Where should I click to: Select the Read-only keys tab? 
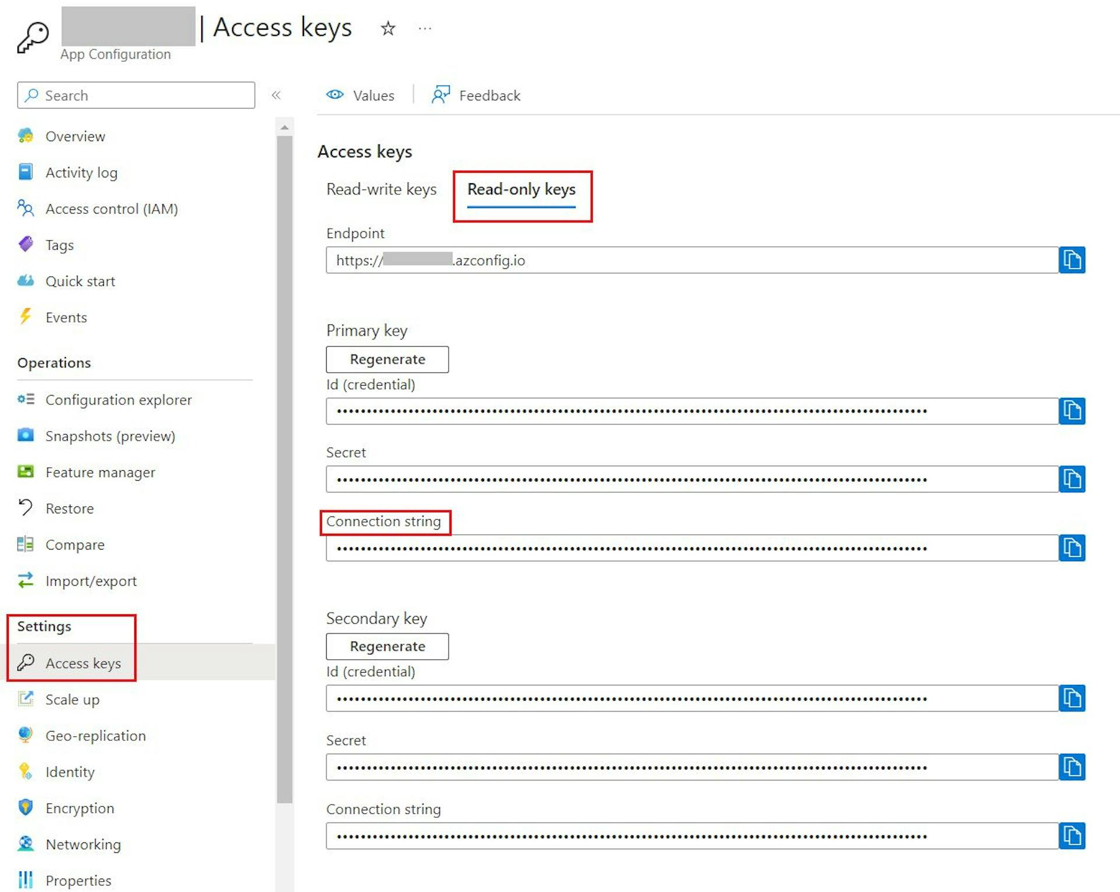(521, 189)
